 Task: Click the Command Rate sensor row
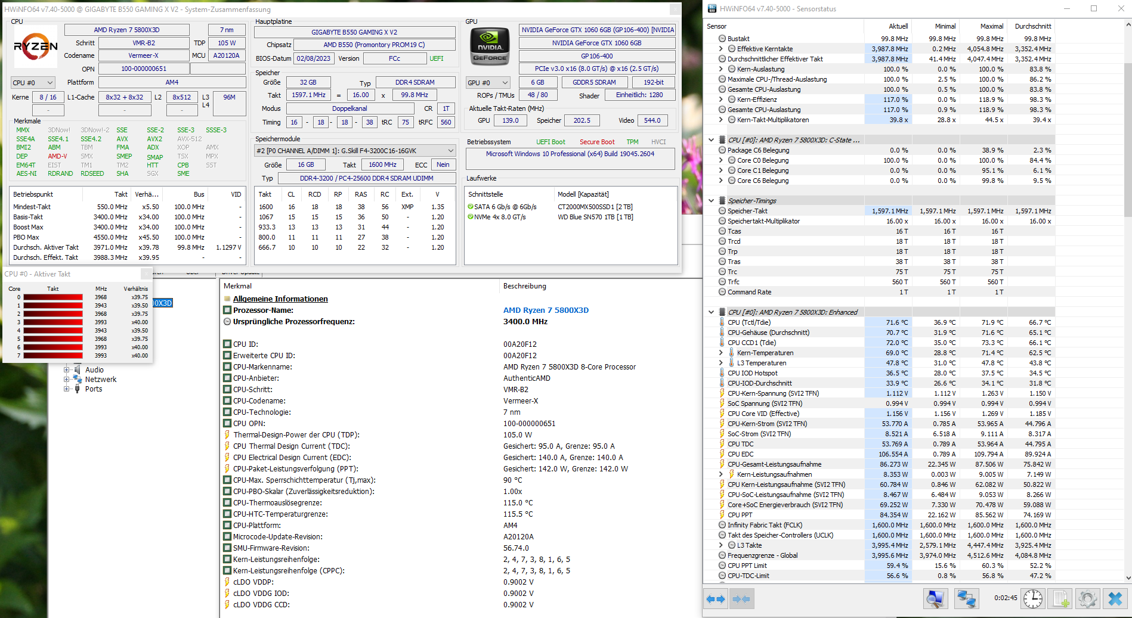tap(879, 292)
